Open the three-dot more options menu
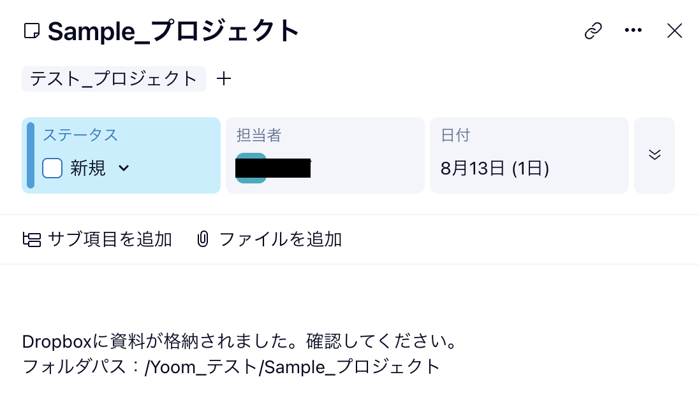This screenshot has height=405, width=699. (633, 31)
